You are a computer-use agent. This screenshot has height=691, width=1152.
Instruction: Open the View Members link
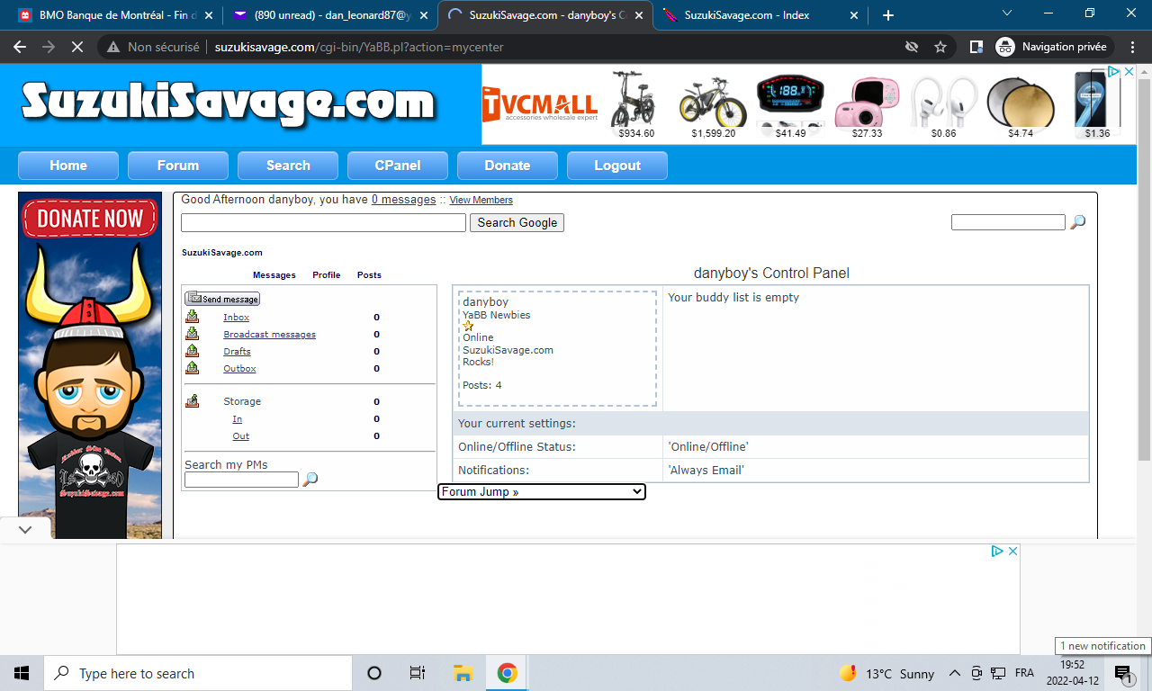point(481,200)
